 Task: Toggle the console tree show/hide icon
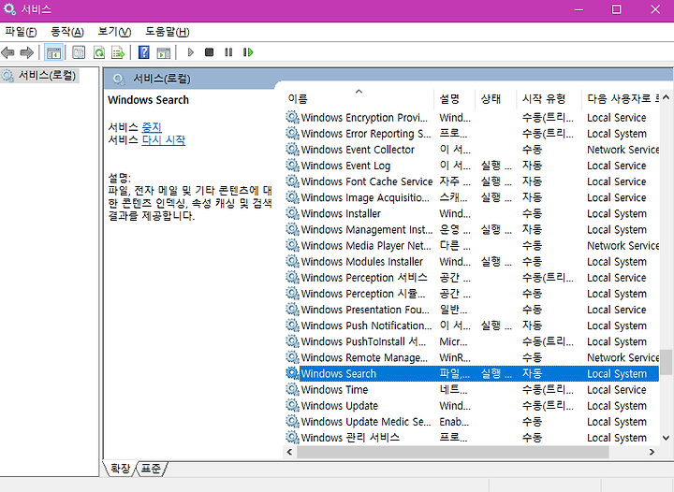pyautogui.click(x=53, y=52)
